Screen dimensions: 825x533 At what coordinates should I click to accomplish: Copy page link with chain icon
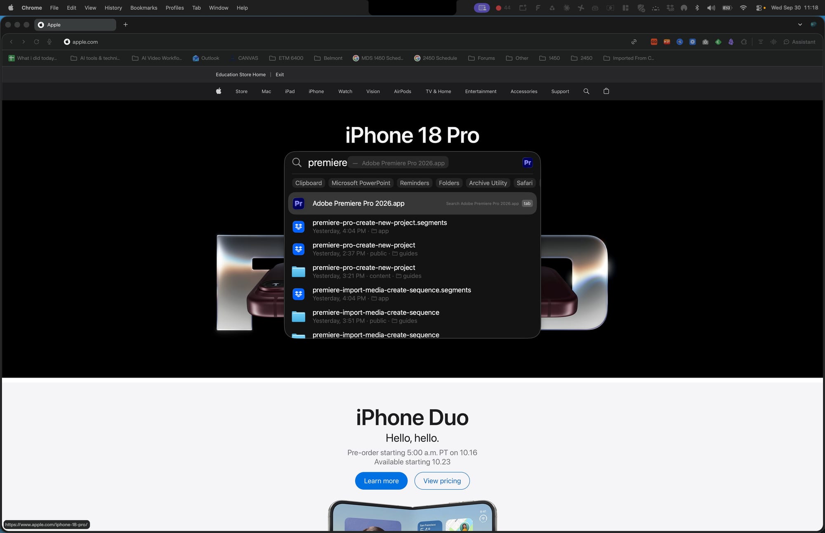(634, 42)
